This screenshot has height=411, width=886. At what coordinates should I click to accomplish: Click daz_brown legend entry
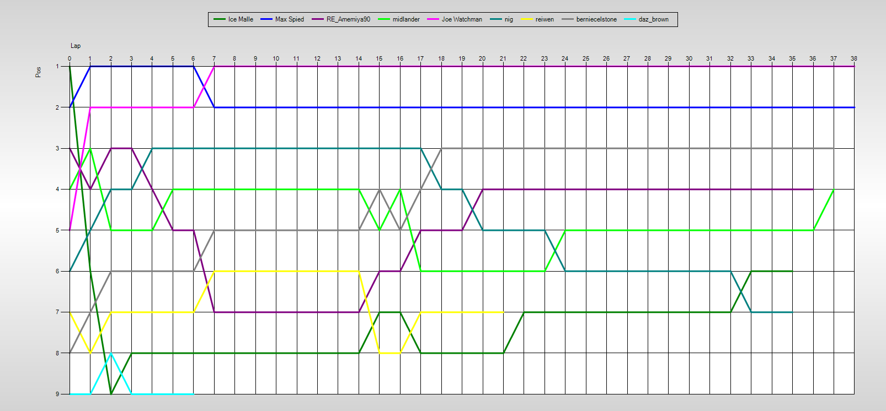point(653,19)
